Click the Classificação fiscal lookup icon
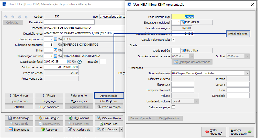The image size is (258, 138). tap(69, 62)
